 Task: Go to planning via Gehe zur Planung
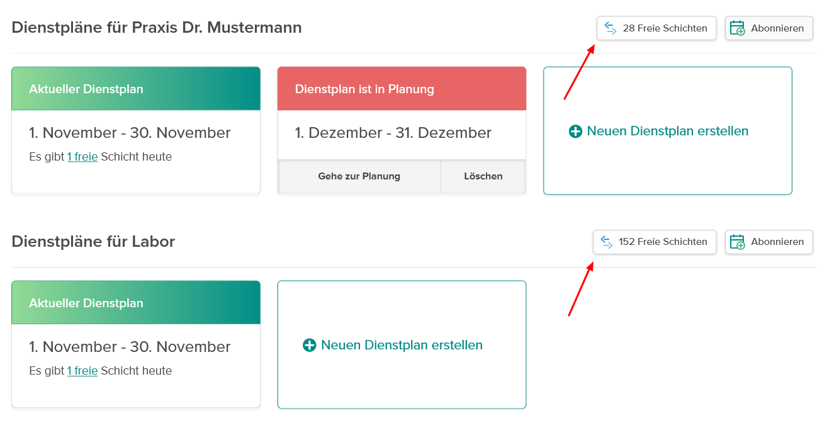tap(359, 176)
